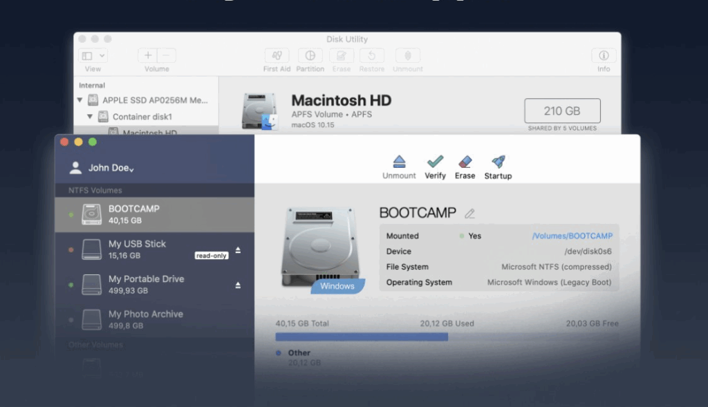Click the Windows label on the drive image
Screen dimensions: 708x407
337,286
